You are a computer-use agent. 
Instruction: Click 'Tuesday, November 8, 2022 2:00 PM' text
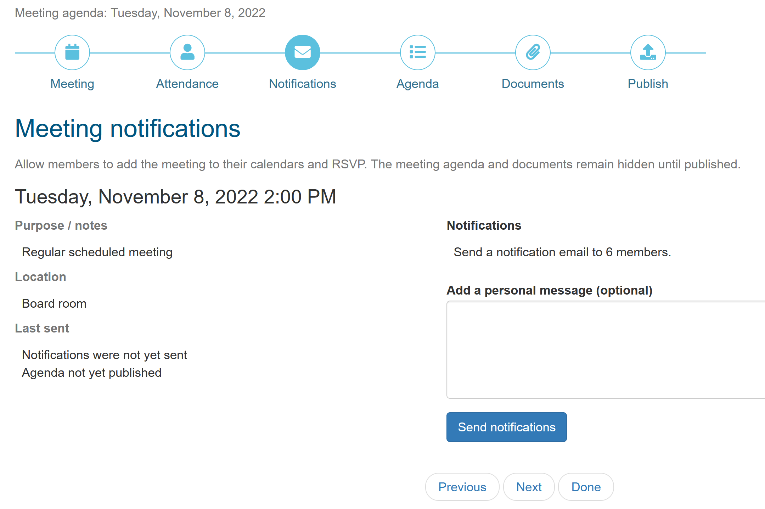tap(175, 197)
